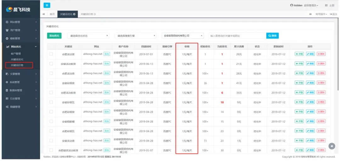The height and width of the screenshot is (161, 340).
Task: Open 模板管理 via its compass icon
Action: (7, 39)
